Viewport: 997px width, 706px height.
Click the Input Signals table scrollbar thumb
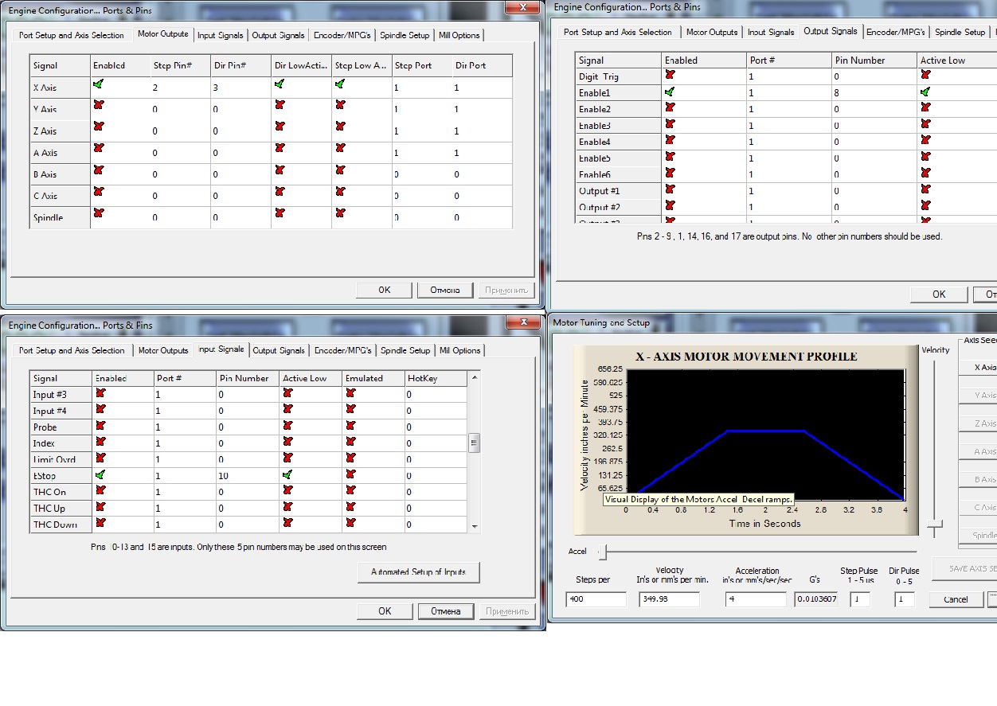click(474, 443)
